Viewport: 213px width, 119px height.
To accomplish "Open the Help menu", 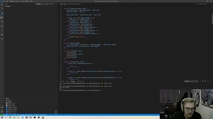I will point(31,1).
